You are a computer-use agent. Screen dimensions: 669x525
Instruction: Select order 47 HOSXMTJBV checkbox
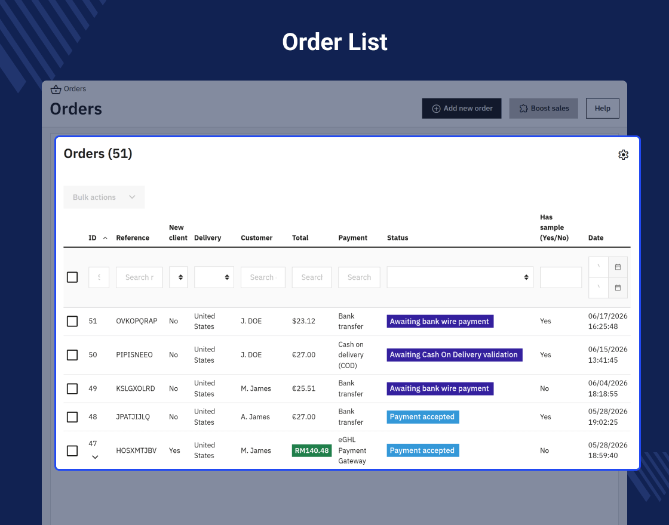coord(72,450)
